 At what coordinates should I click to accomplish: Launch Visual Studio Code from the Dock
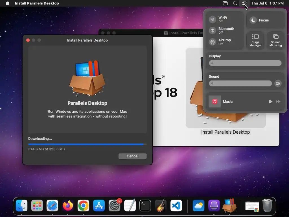click(176, 206)
